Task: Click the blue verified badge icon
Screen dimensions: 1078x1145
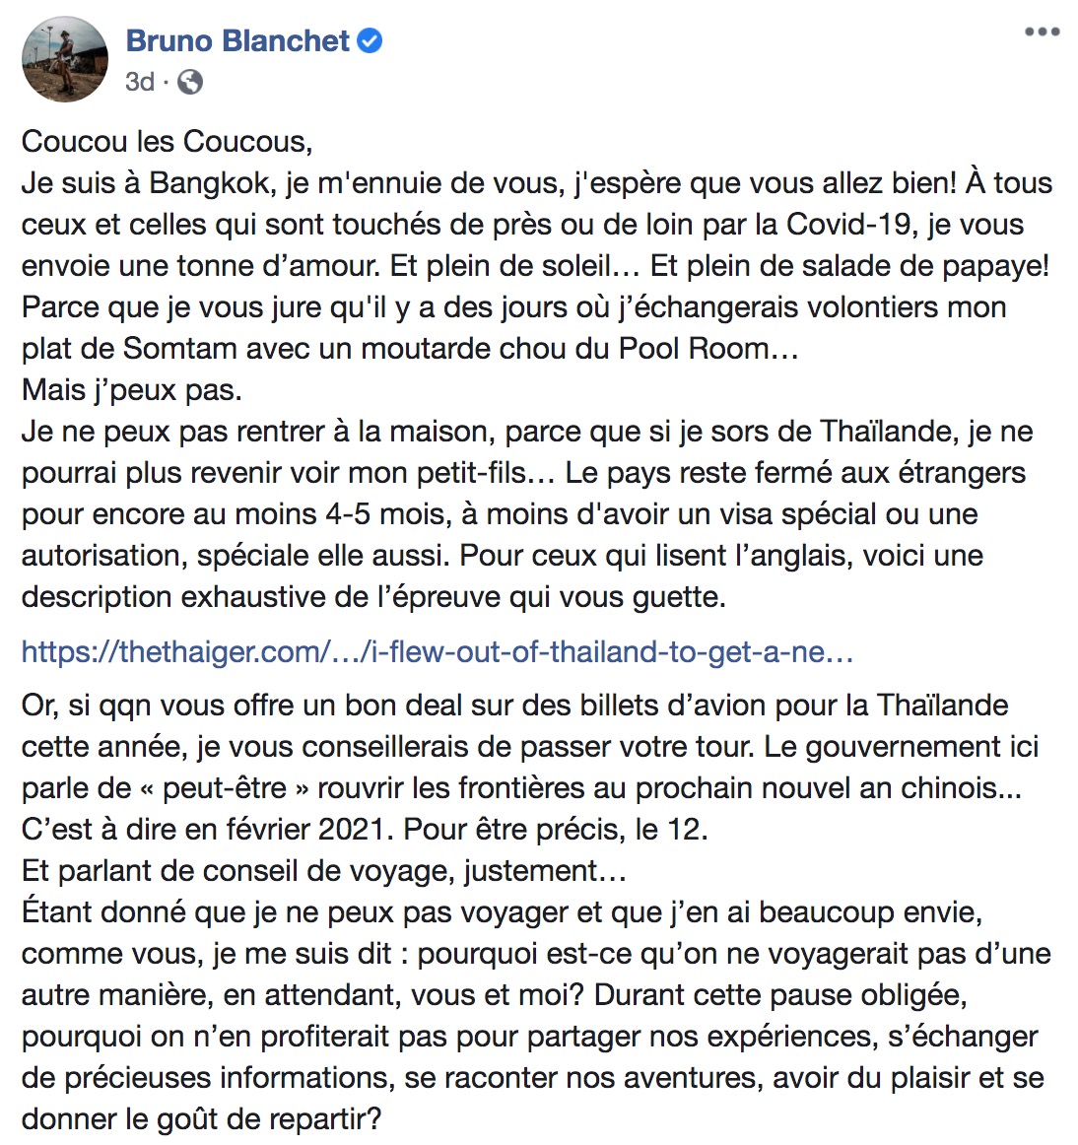Action: (x=370, y=41)
